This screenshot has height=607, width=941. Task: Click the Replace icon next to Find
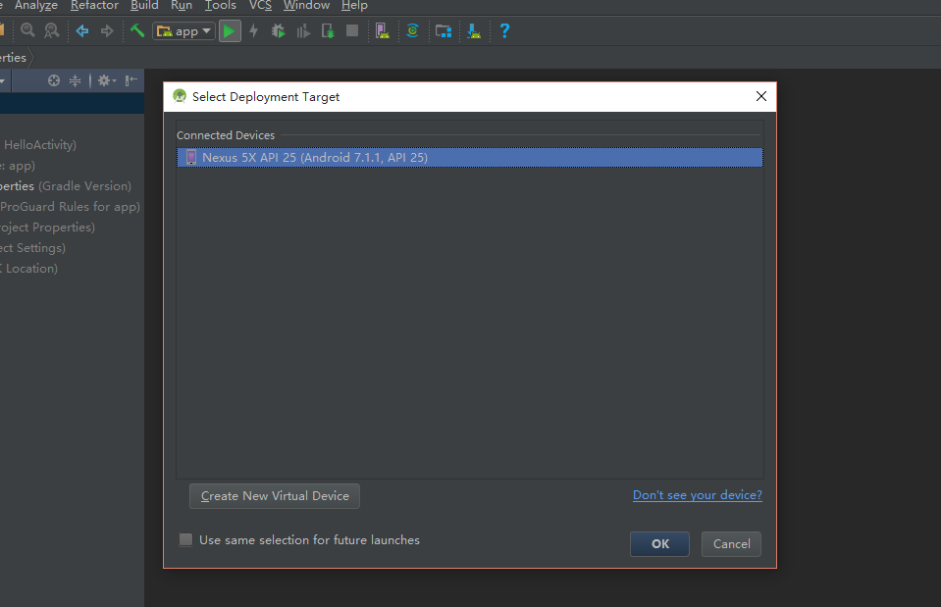tap(52, 30)
